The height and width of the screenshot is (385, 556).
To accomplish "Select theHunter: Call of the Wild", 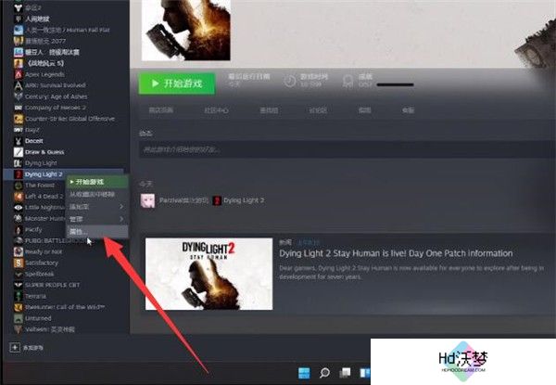I will click(65, 307).
